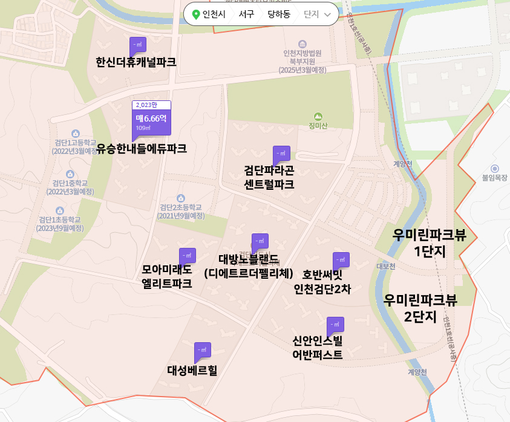This screenshot has height=422, width=510.
Task: Click the 검단2초등학교 school icon
Action: (181, 198)
